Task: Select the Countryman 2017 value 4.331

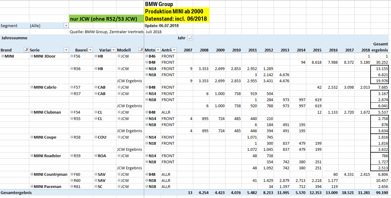Action: click(349, 174)
